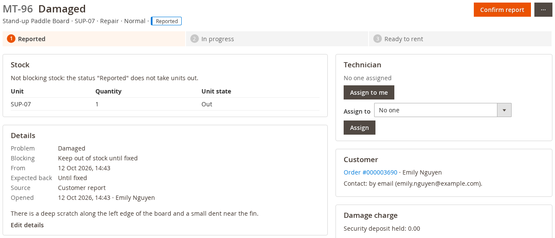Viewport: 555px width, 238px height.
Task: Click the MT-96 Damaged title
Action: (x=44, y=9)
